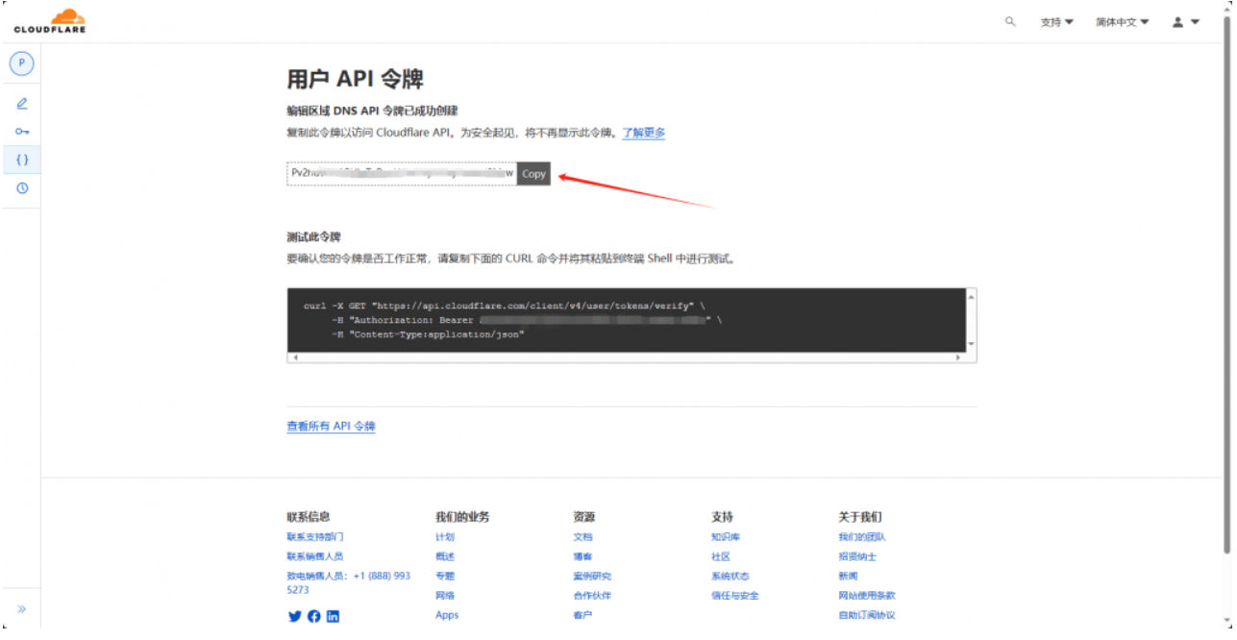1237x640 pixels.
Task: Open the 联系销售人员 footer link
Action: point(314,556)
